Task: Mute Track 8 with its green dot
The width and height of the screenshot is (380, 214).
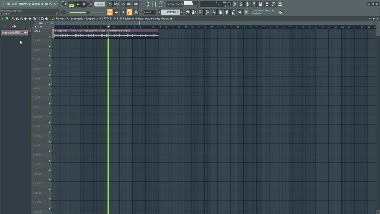Action: [50, 103]
